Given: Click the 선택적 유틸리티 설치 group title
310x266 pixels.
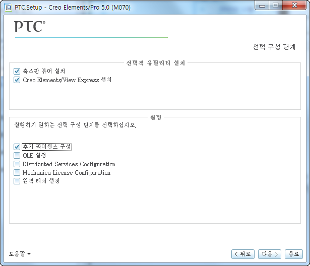Looking at the screenshot, I should click(156, 63).
